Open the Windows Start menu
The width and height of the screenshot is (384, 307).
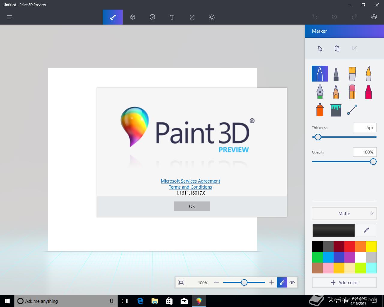click(7, 301)
